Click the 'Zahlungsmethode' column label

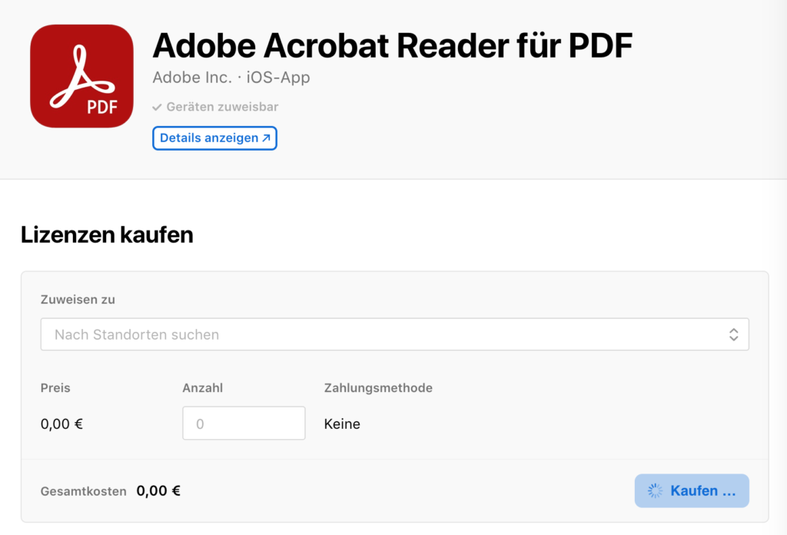378,388
